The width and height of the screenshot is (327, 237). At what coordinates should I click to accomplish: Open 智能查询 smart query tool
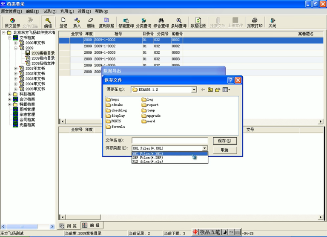tap(126, 23)
